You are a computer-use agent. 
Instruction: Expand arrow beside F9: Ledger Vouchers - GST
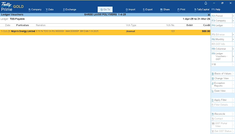[233, 56]
